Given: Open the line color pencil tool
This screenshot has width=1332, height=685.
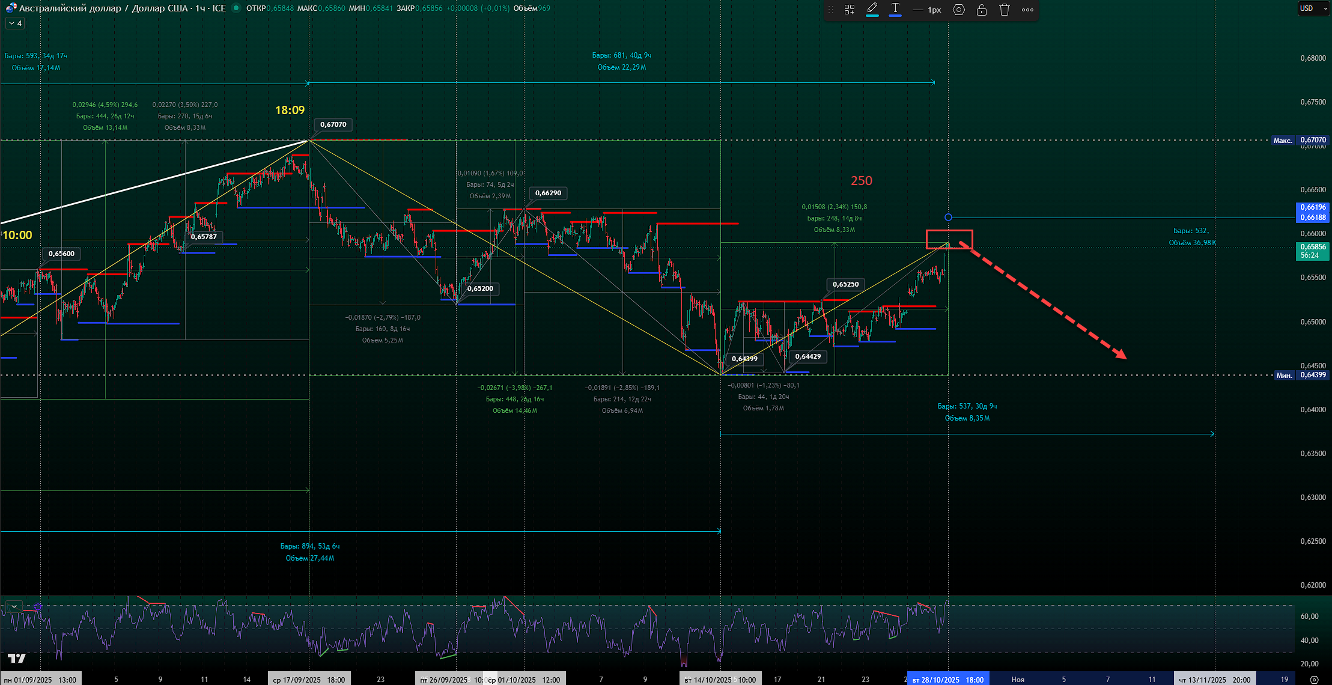Looking at the screenshot, I should pyautogui.click(x=872, y=9).
